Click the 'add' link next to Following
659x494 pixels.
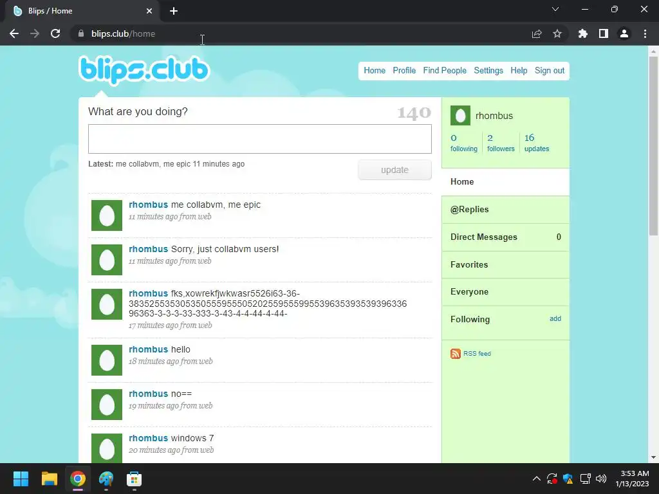tap(555, 319)
